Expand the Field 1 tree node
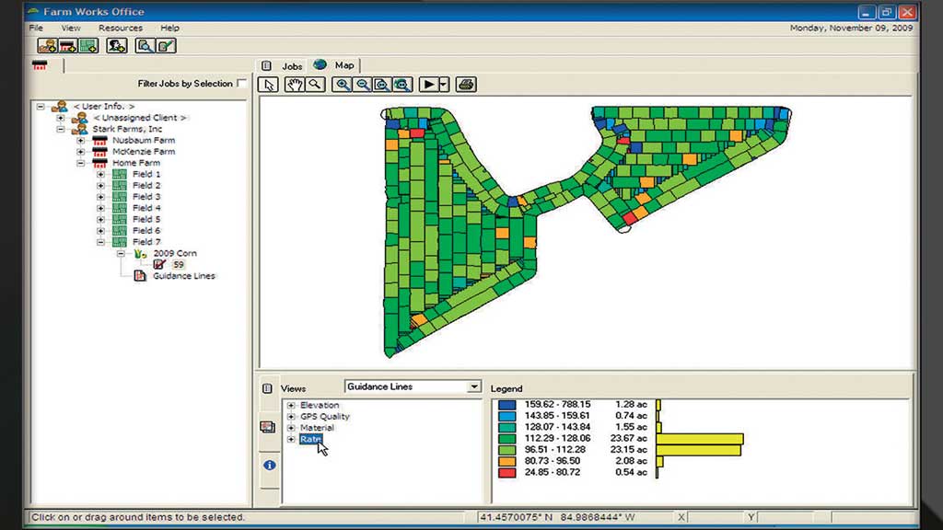Screen dimensions: 943x530 [x=101, y=174]
